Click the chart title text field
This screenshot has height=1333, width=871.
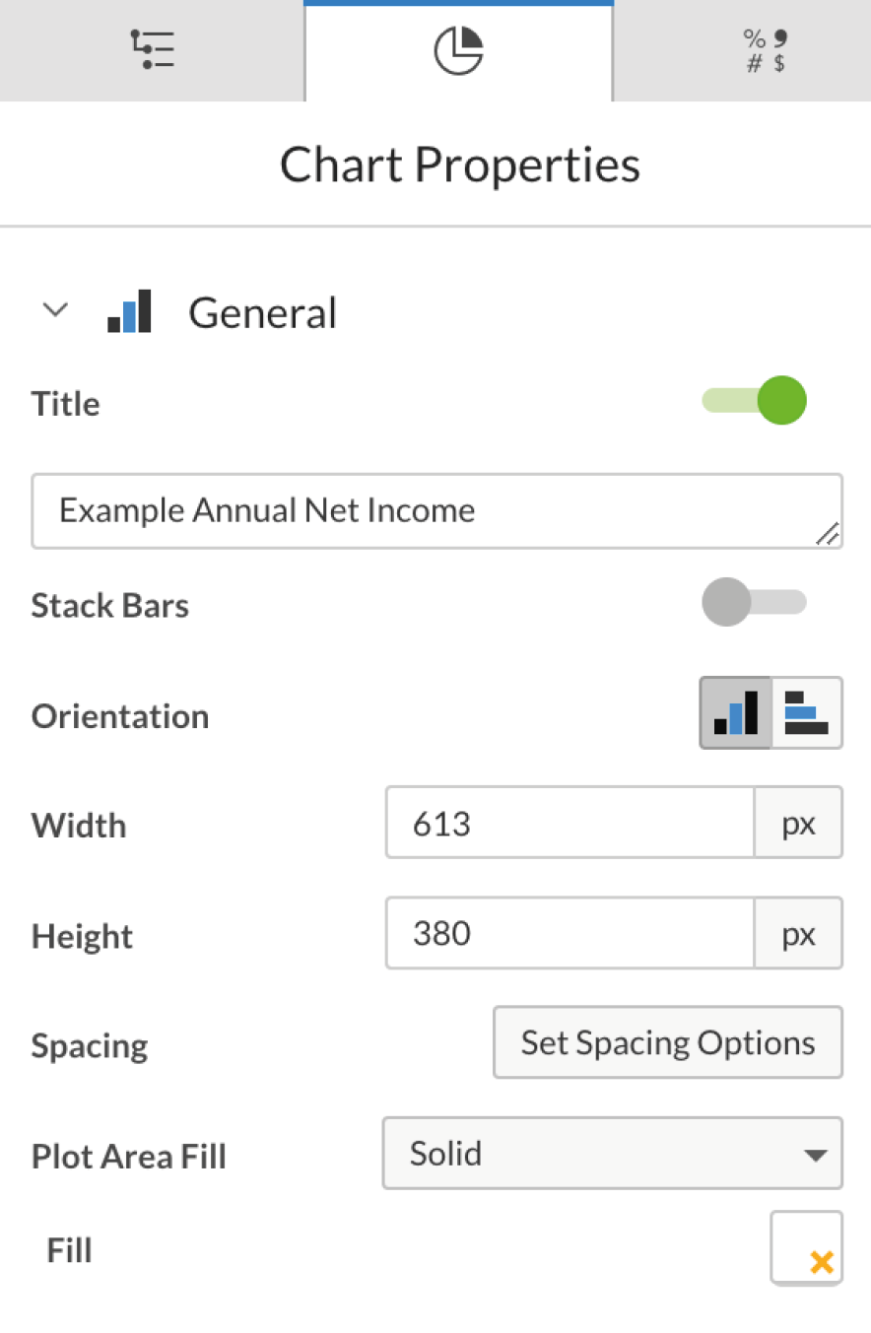coord(436,510)
